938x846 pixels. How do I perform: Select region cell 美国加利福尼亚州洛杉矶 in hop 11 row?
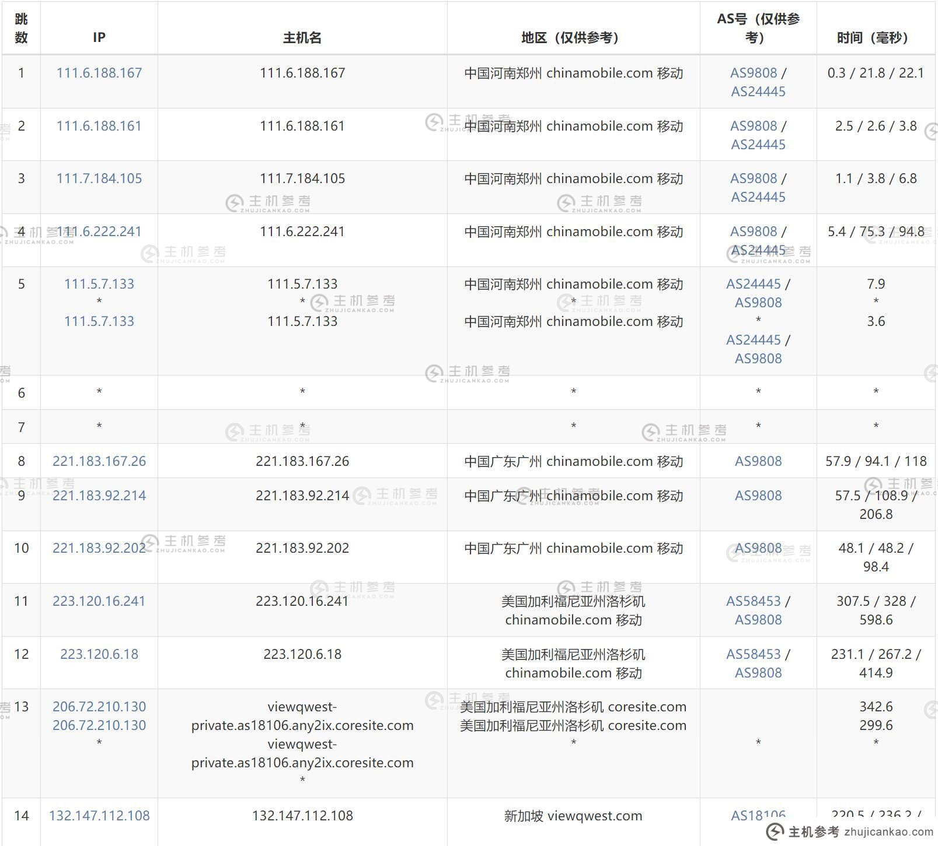click(573, 610)
